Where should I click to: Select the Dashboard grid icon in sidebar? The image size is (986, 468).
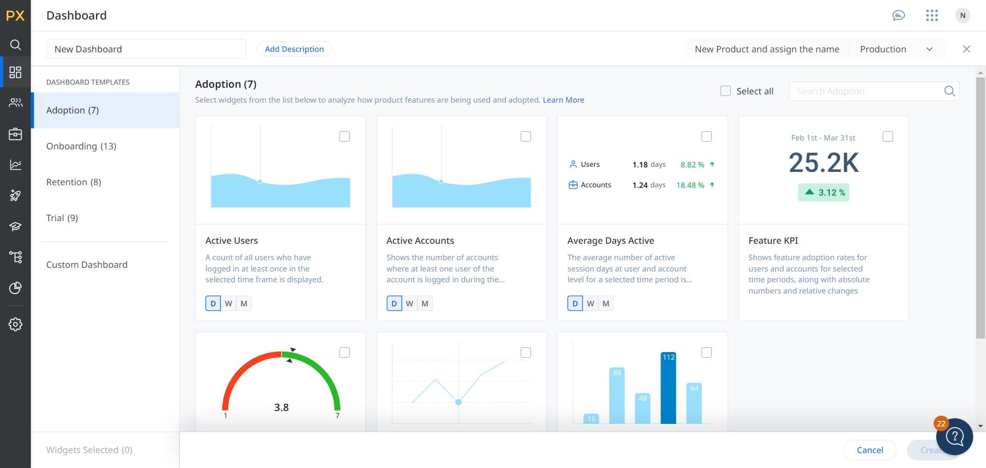tap(15, 72)
